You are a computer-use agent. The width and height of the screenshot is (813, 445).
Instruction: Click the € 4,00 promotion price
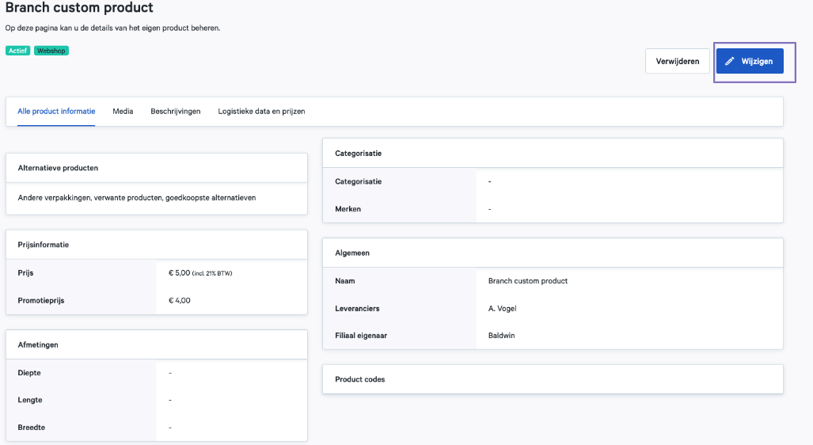[180, 300]
